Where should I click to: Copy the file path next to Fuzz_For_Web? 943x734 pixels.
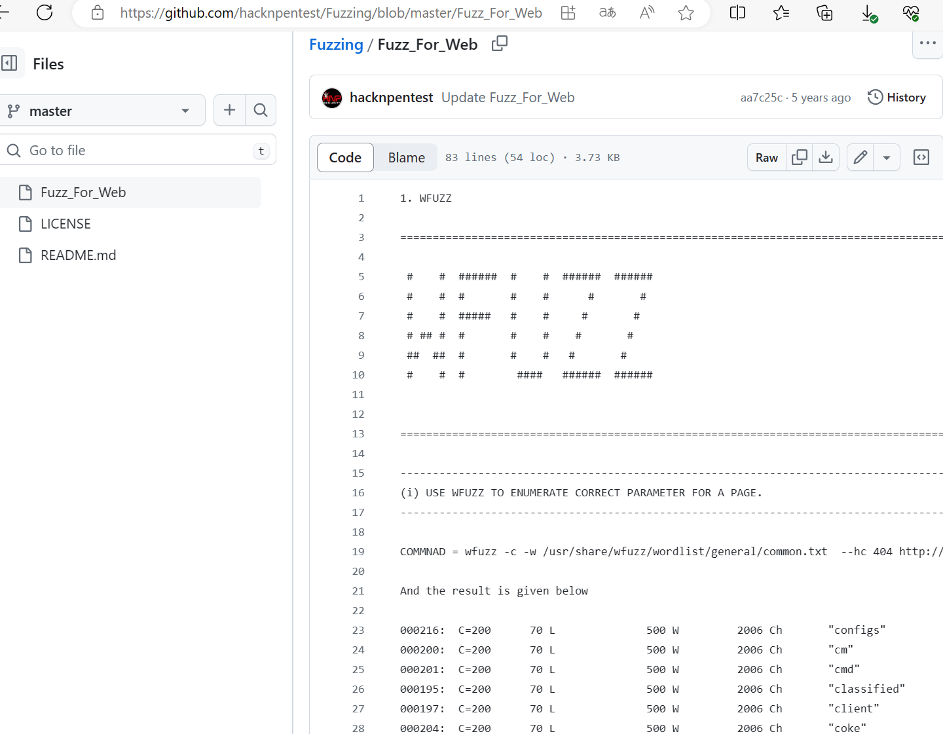(x=500, y=44)
